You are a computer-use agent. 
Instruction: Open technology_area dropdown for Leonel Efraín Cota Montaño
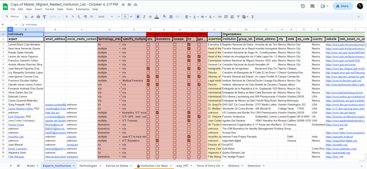[x=120, y=45]
